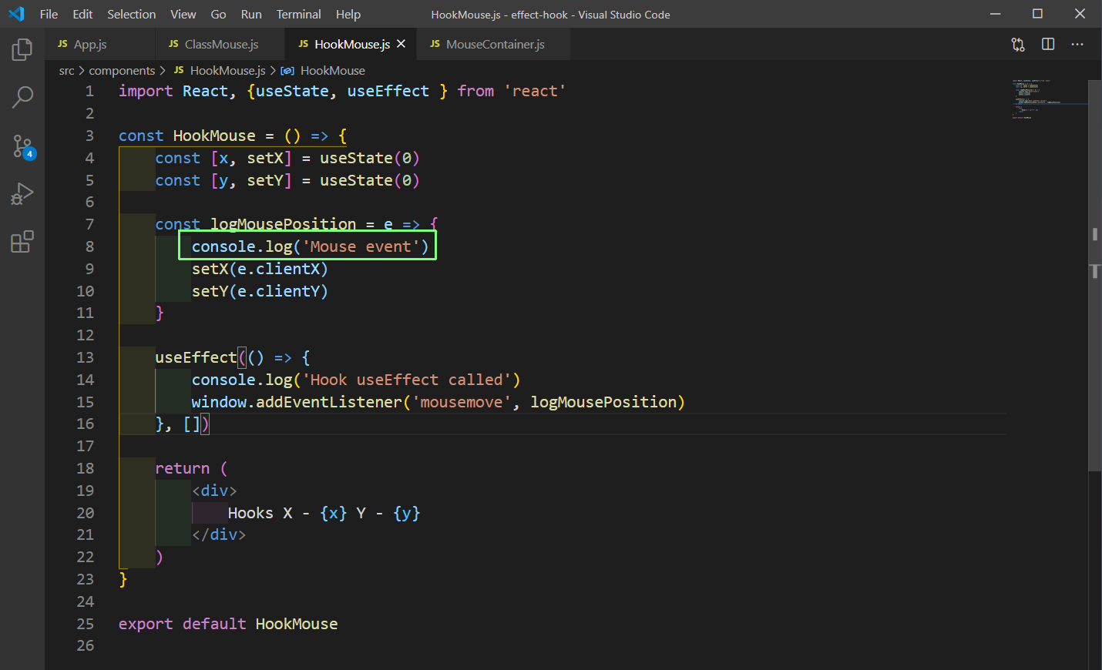
Task: Click setX(e.clientX) statement
Action: 260,269
